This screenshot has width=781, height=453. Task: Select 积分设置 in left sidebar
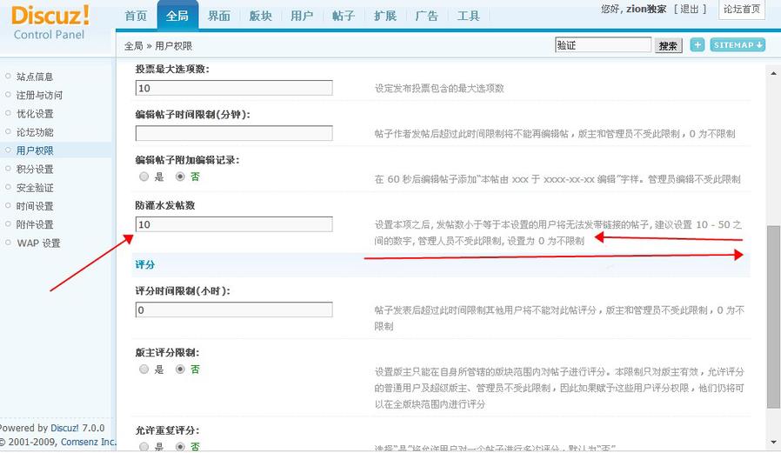point(35,169)
